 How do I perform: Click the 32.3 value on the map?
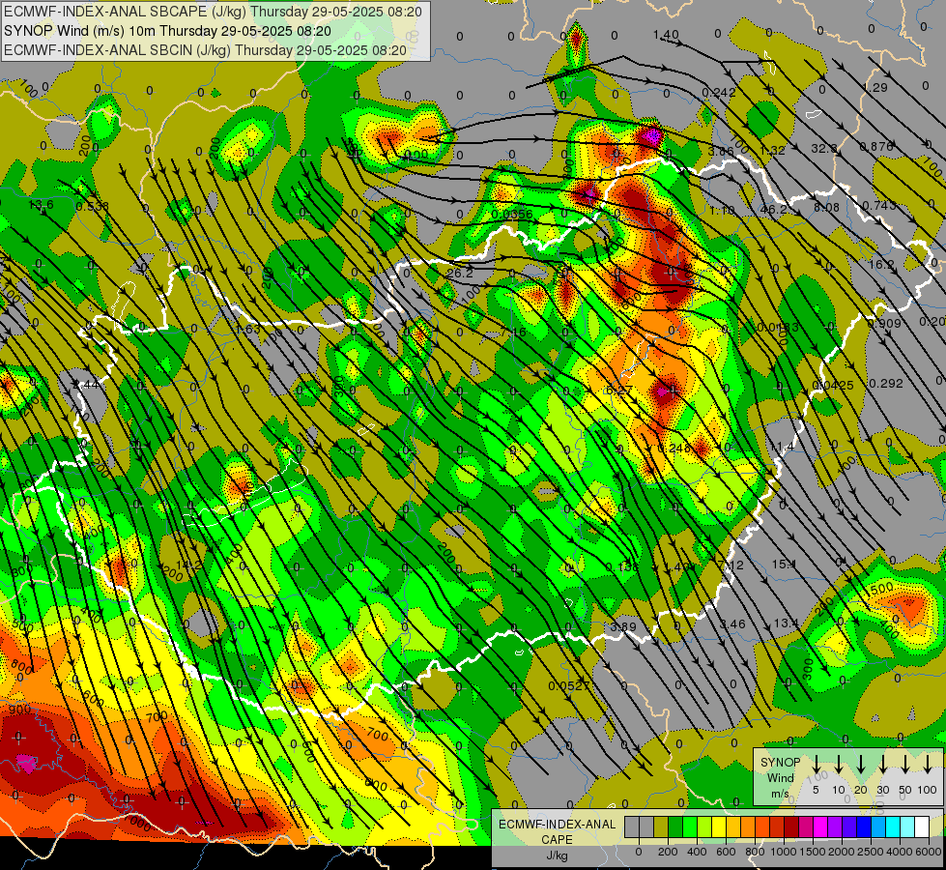824,149
